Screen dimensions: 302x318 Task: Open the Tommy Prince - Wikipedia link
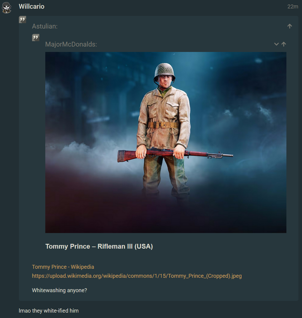63,267
